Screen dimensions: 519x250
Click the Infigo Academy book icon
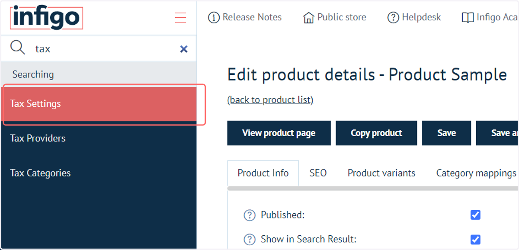tap(468, 18)
